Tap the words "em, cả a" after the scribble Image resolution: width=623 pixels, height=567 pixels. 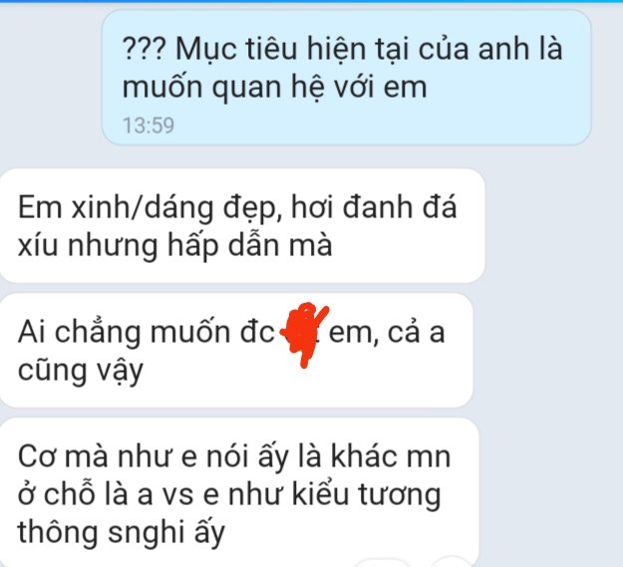[387, 332]
